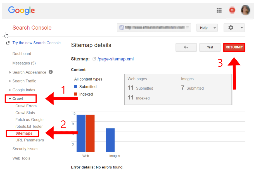Open robots.txt Tester
The height and width of the screenshot is (171, 256).
click(x=29, y=127)
